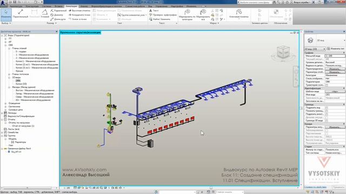Click the 3D view type icon in Properties

tap(310, 40)
